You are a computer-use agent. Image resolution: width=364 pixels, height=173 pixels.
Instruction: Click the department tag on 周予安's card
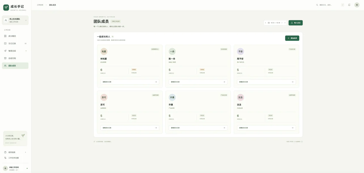click(x=292, y=49)
